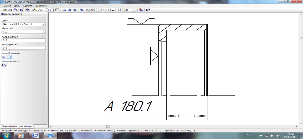Open printer setup icon with question mark
The image size is (303, 139).
pos(10,10)
